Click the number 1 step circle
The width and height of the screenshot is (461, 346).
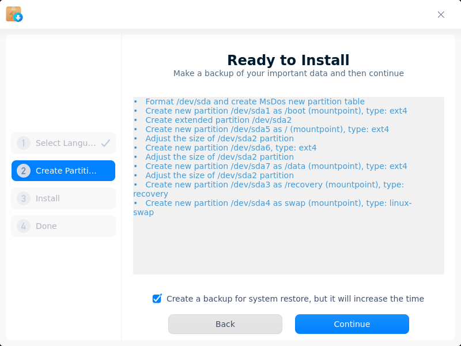(x=24, y=143)
